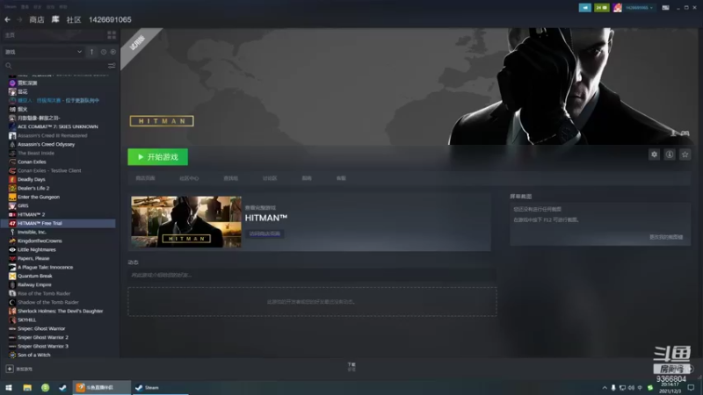The width and height of the screenshot is (703, 395).
Task: Select Sniper Ghost Warrior 2
Action: tap(43, 337)
